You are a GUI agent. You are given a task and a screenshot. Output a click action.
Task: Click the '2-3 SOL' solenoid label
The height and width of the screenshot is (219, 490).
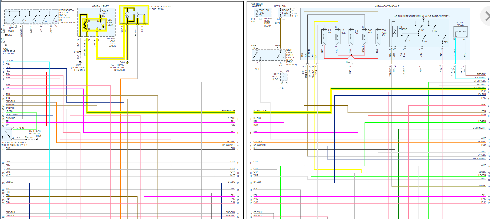pos(343,32)
